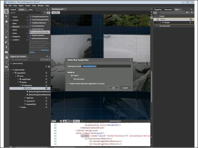Toggle visibility of border element

coord(46,82)
